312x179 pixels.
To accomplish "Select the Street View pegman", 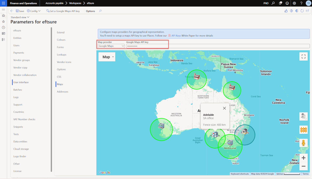I will [303, 143].
